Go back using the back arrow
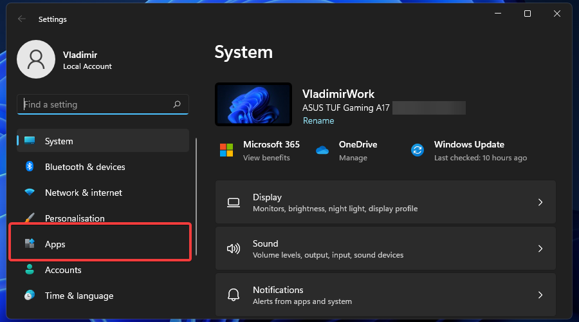 [x=23, y=19]
